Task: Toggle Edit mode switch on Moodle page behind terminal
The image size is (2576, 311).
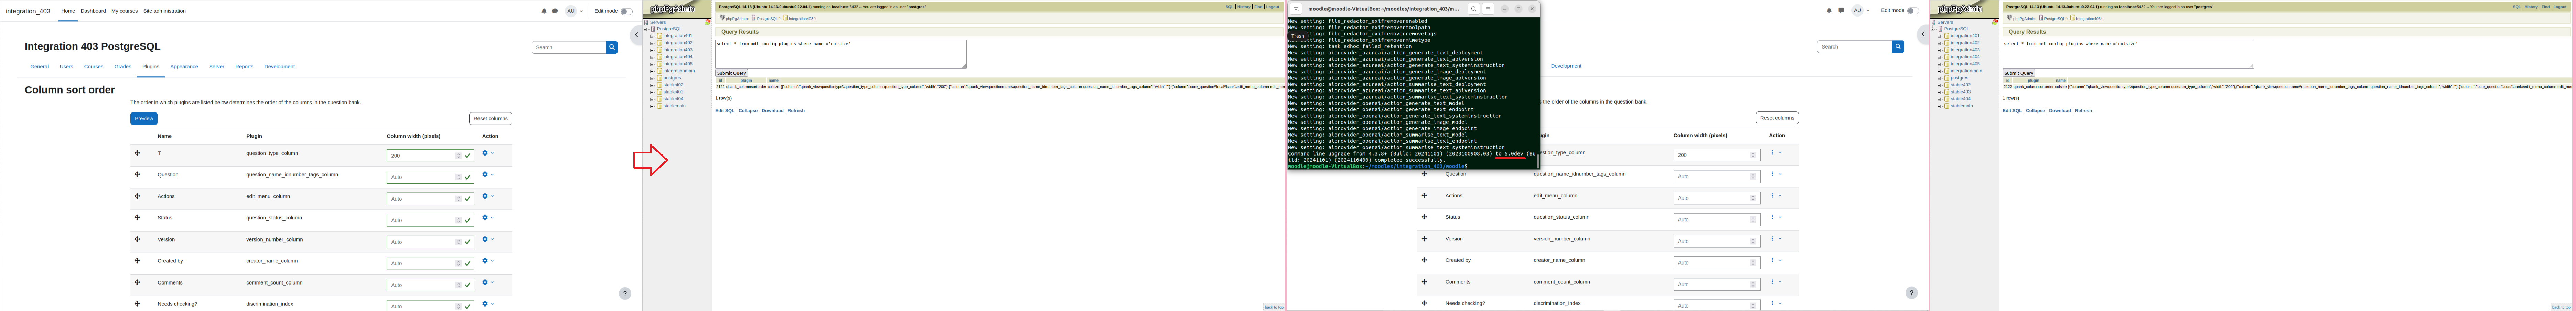Action: 1913,11
